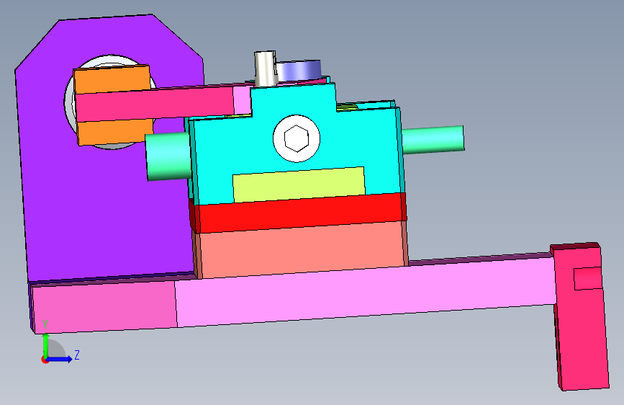Click the Y axis of the triad
Screen dimensions: 624x405
[x=46, y=344]
